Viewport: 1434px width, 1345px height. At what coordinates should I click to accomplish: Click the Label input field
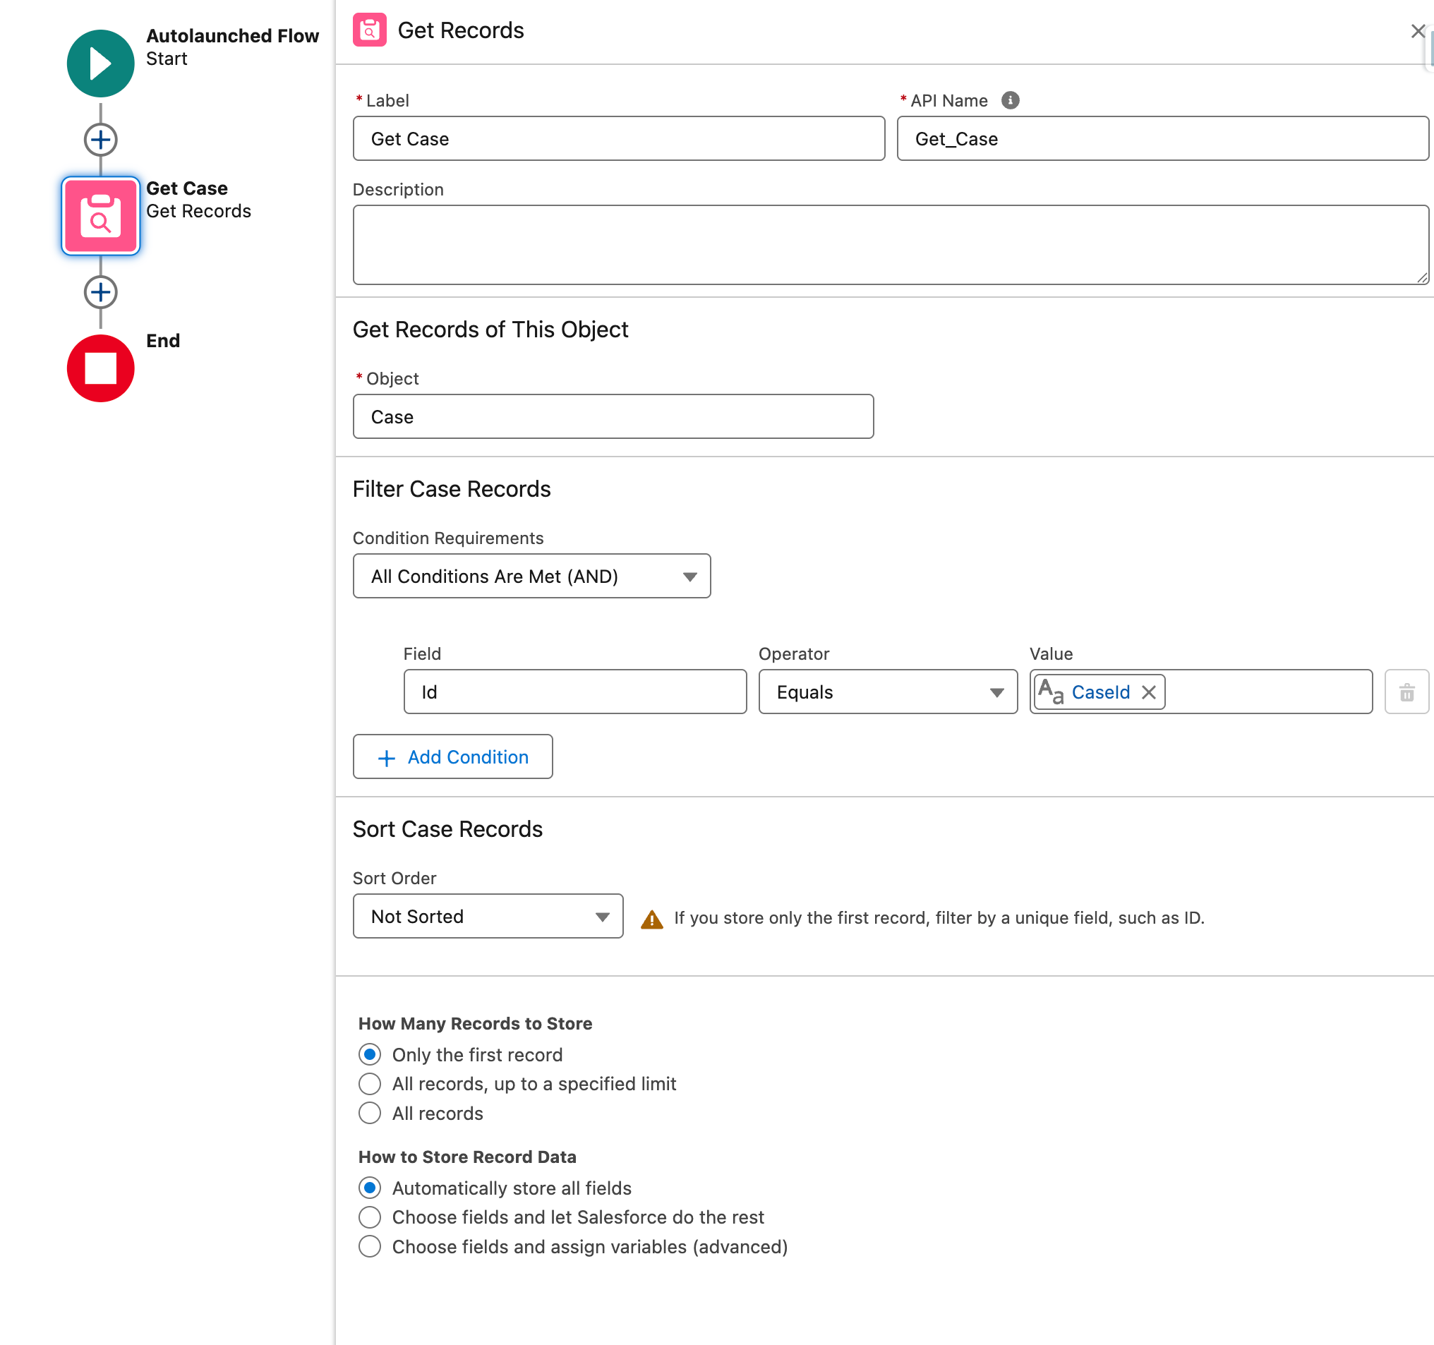pyautogui.click(x=619, y=138)
